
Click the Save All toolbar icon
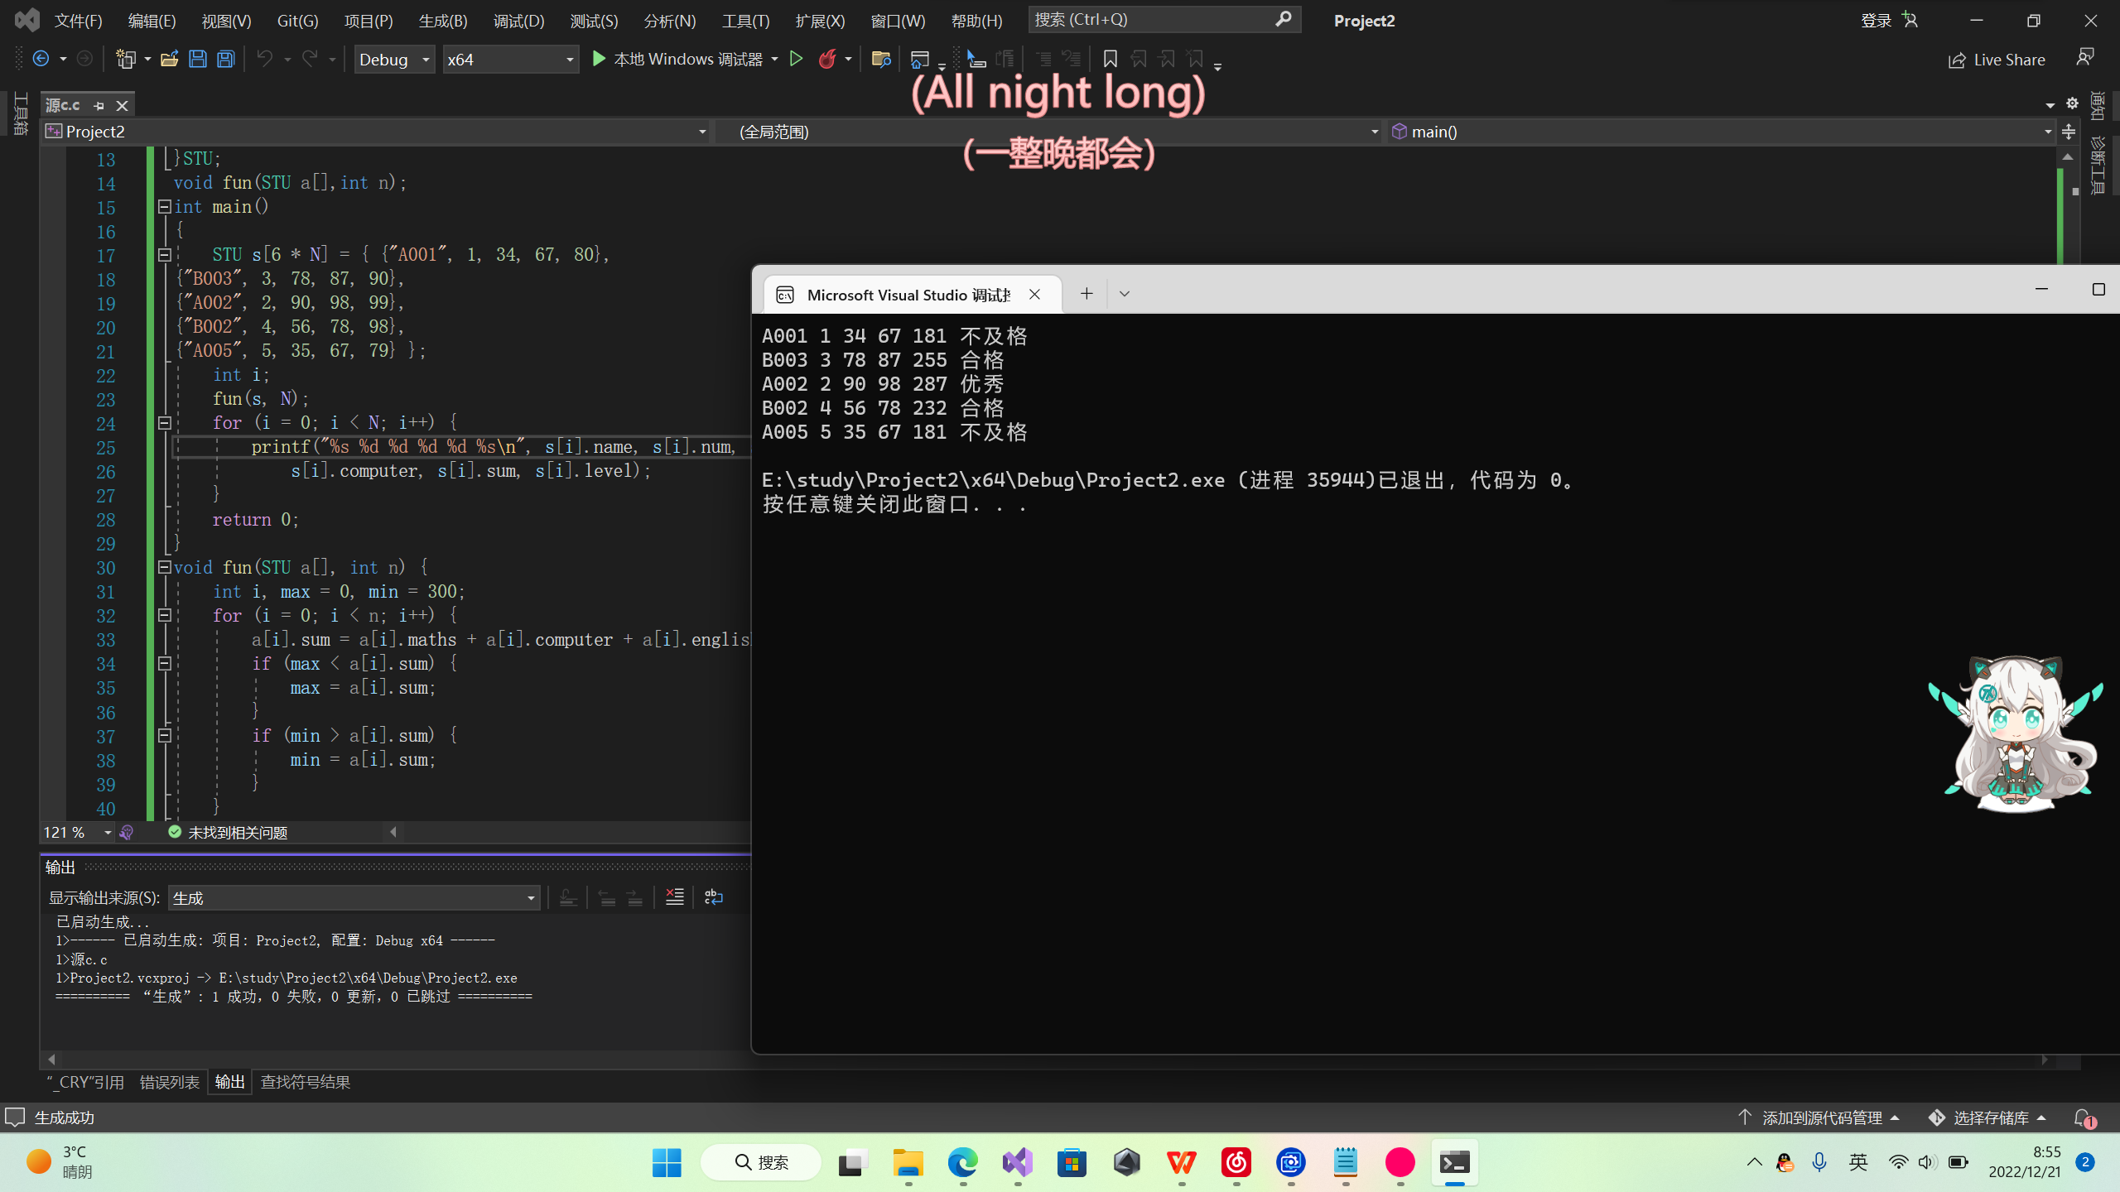225,59
